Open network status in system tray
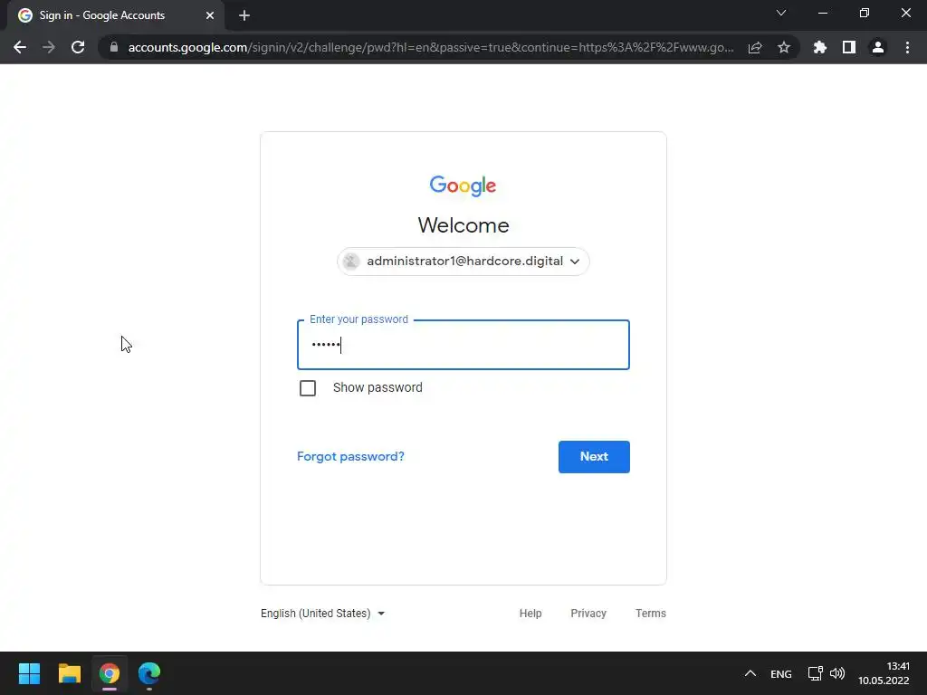Viewport: 927px width, 695px height. tap(816, 673)
